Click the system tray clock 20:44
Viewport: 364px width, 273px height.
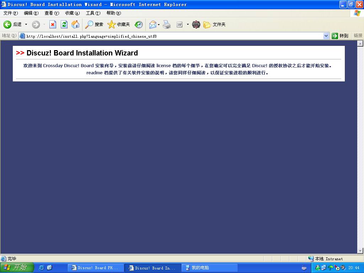[354, 268]
